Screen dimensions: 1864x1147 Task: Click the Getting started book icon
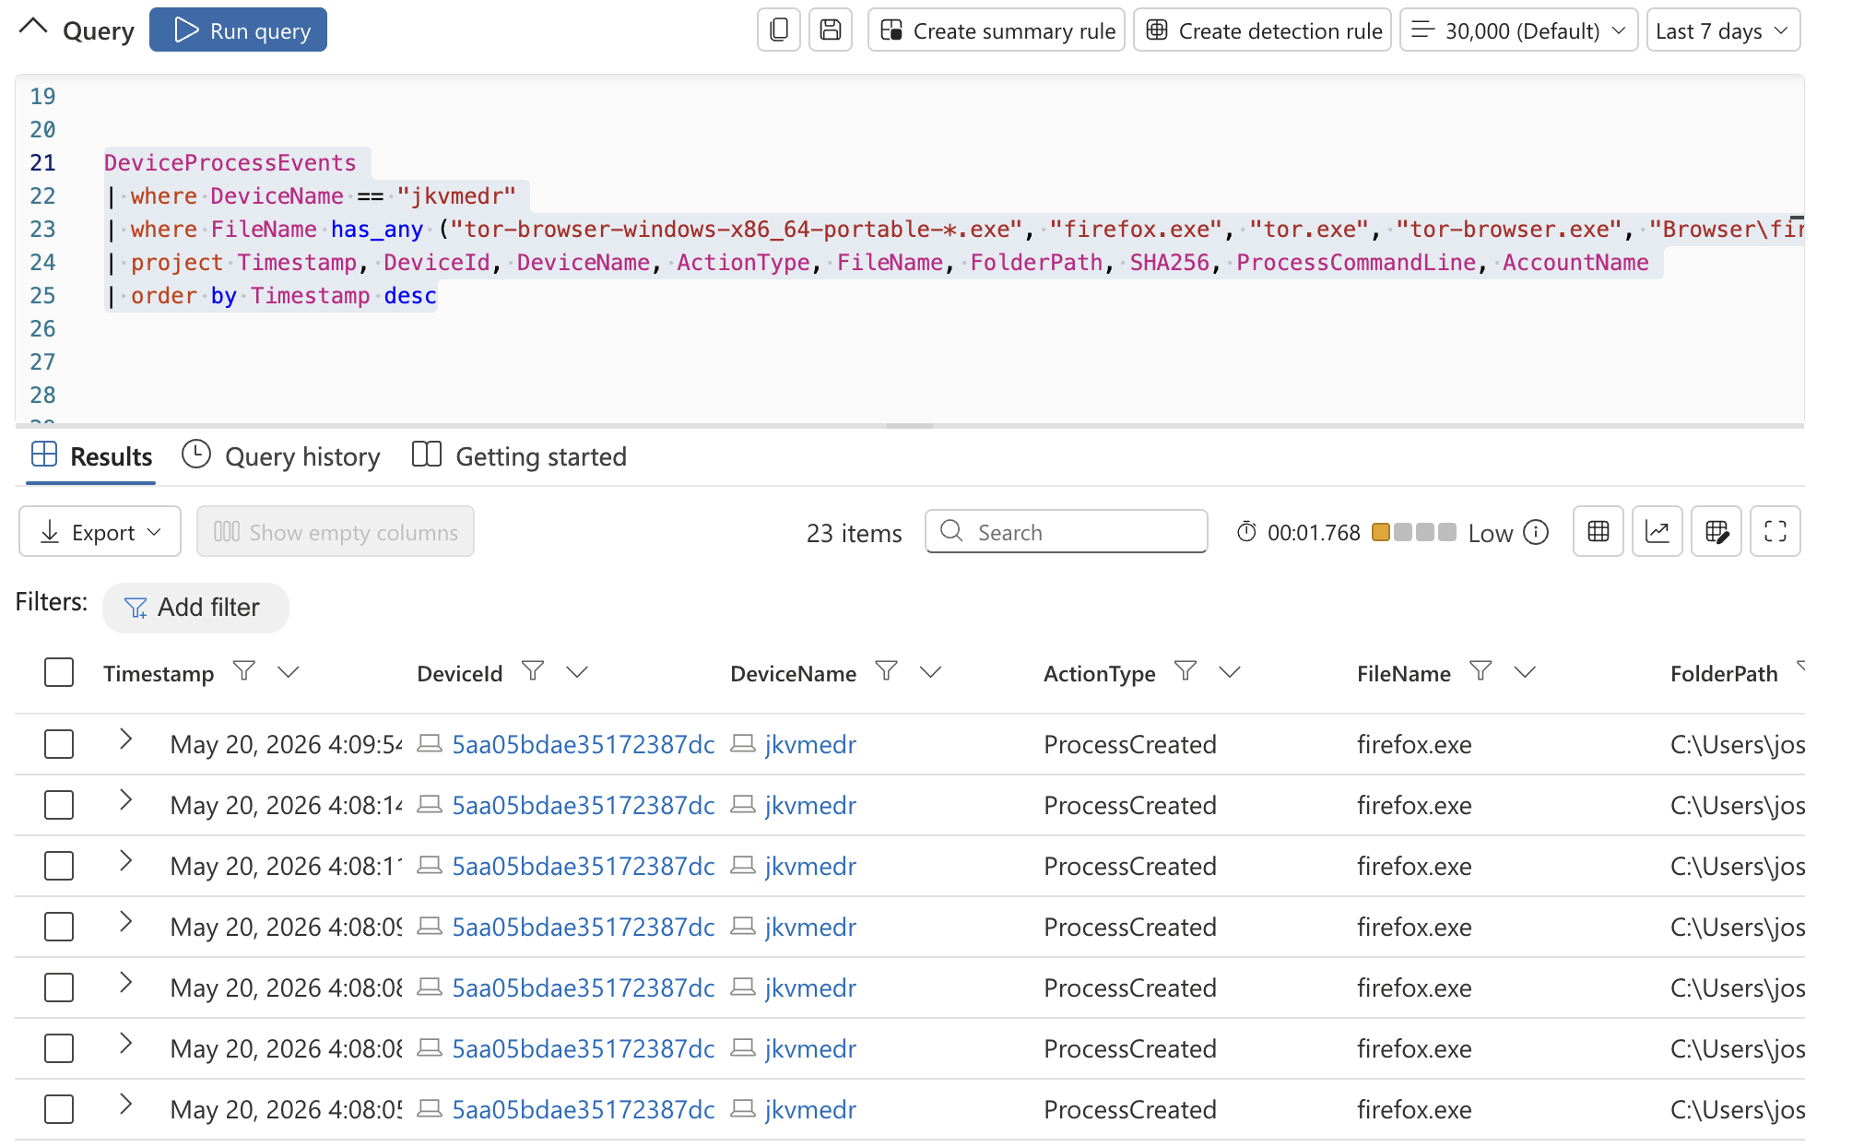tap(427, 455)
